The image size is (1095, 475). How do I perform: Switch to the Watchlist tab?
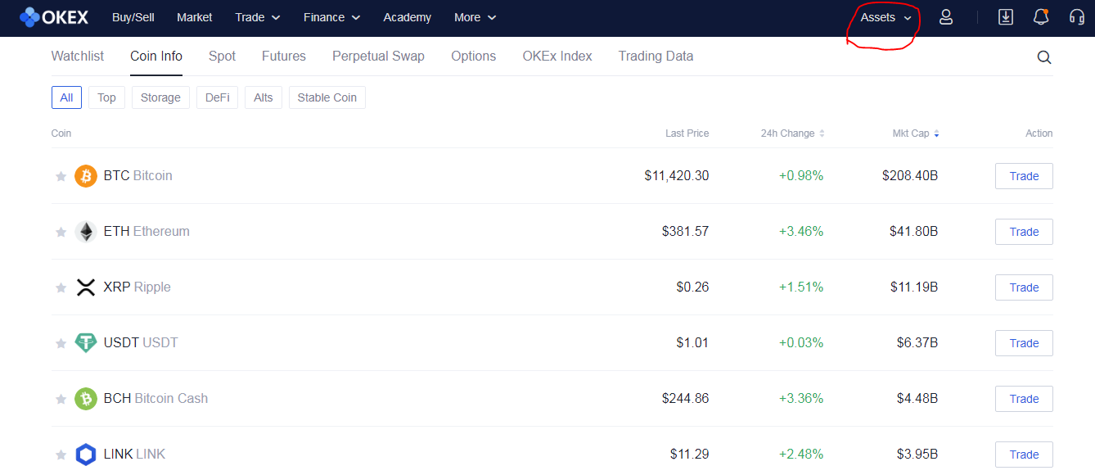78,57
